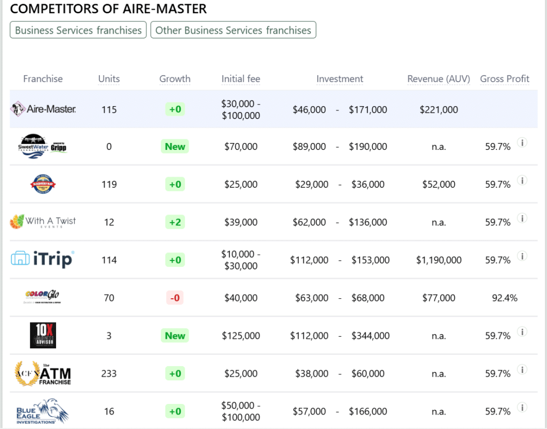547x429 pixels.
Task: Open the 10X Business Advisor logo
Action: pyautogui.click(x=43, y=335)
